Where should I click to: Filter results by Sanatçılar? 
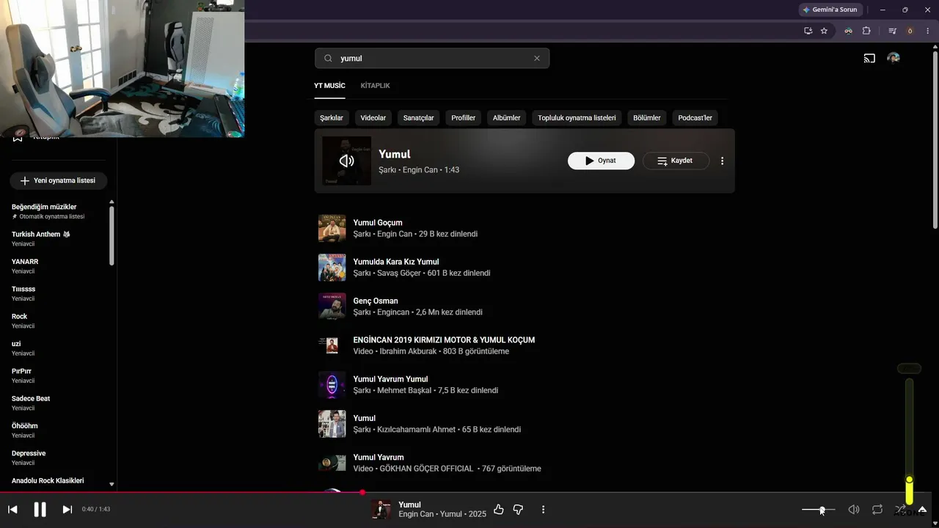point(418,118)
